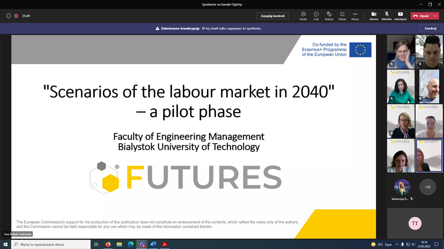
Task: Open Firefox from the taskbar
Action: click(108, 244)
